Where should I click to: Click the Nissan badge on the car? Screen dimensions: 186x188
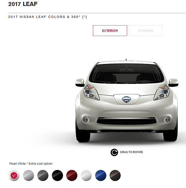pyautogui.click(x=126, y=99)
